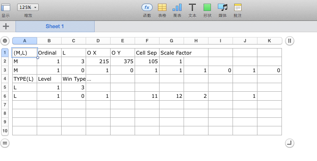This screenshot has height=161, width=317.
Task: Select row 6 header
Action: click(5, 96)
